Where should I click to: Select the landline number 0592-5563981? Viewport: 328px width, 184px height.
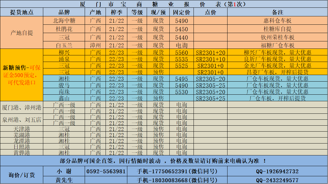106,171
